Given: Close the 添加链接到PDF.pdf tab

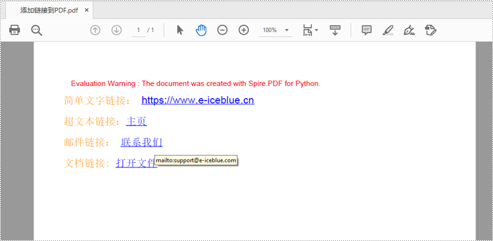Looking at the screenshot, I should [87, 10].
